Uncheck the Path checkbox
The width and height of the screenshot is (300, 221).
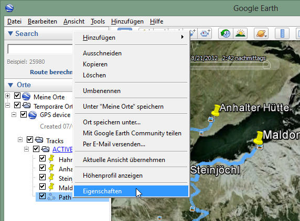[42, 196]
